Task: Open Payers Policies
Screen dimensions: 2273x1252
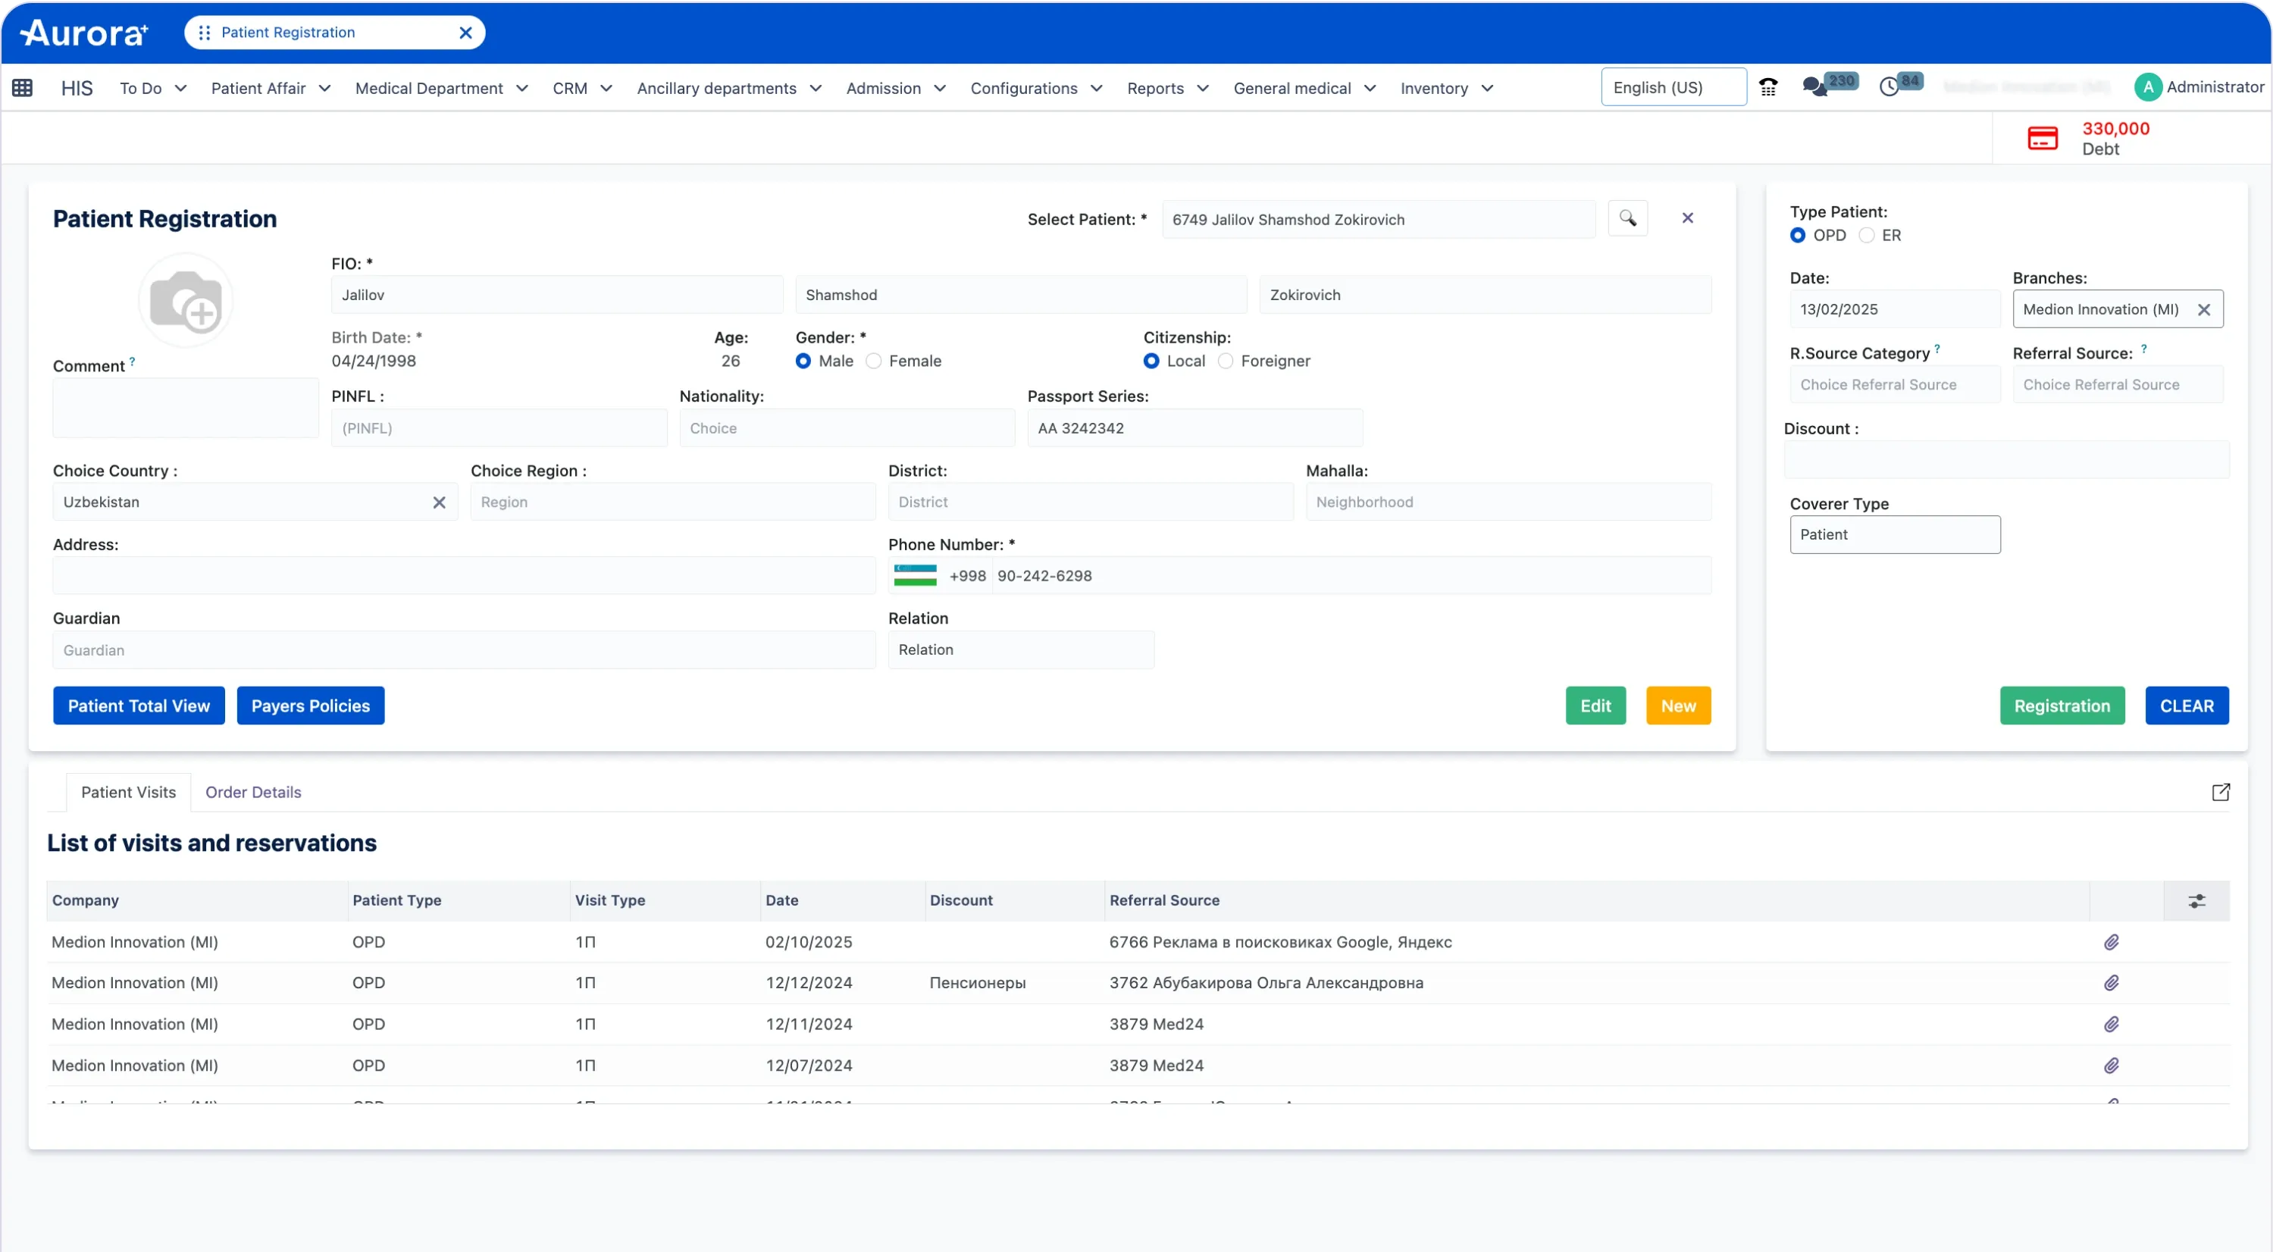Action: pos(310,705)
